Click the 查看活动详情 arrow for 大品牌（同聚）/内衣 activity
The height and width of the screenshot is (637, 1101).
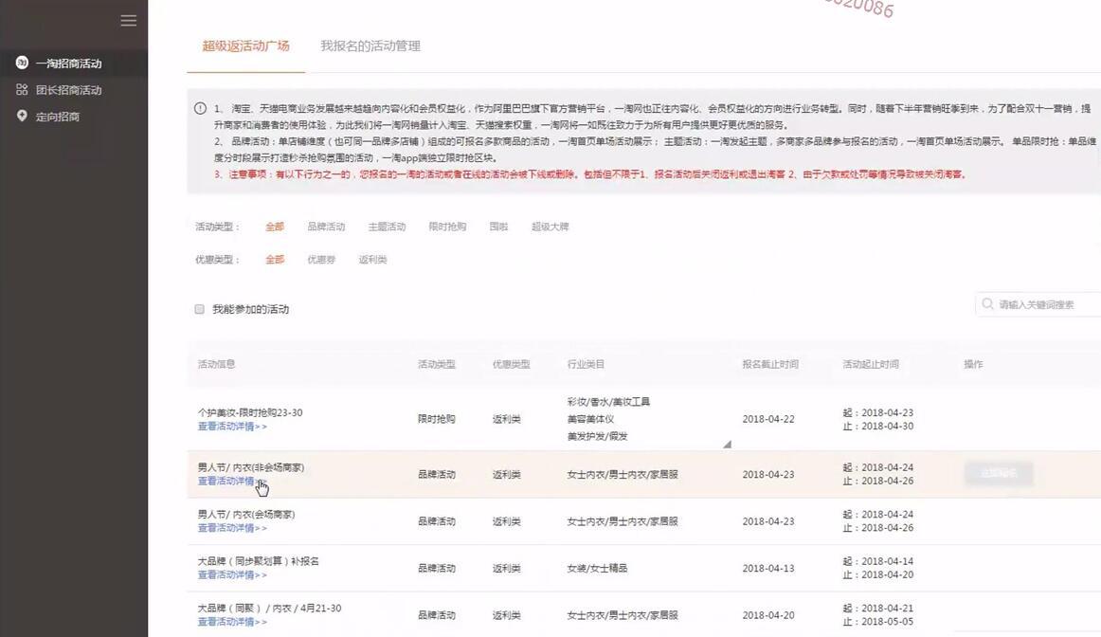point(231,621)
